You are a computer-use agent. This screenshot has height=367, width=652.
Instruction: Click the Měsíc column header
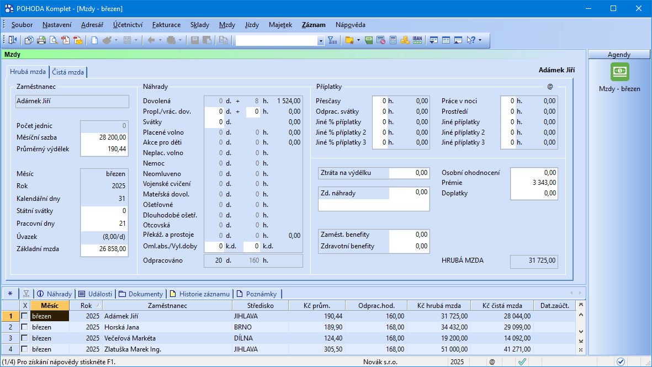50,306
